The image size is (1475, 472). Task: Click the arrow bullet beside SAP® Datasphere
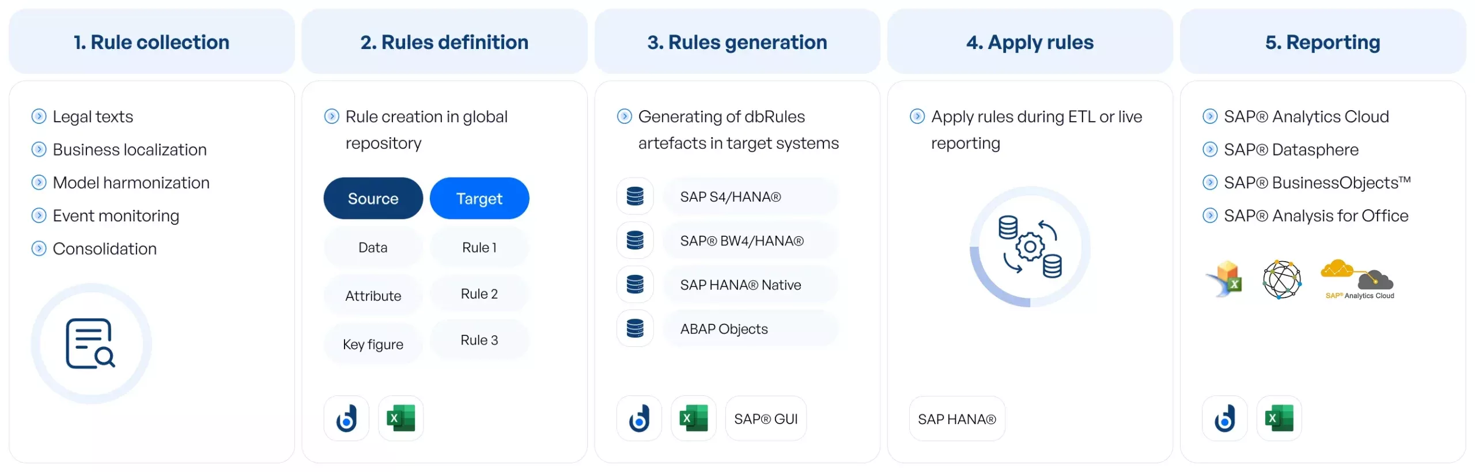tap(1210, 150)
